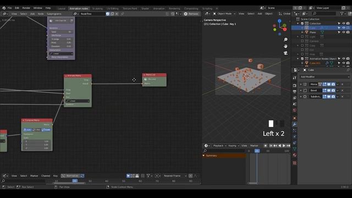The image size is (352, 198).
Task: Switch to the Layout workspace tab
Action: pos(61,9)
